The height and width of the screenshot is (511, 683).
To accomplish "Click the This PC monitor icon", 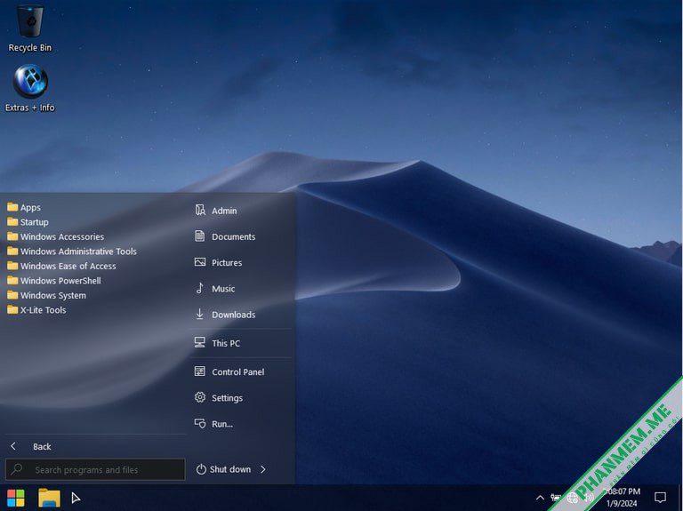I will (x=200, y=342).
